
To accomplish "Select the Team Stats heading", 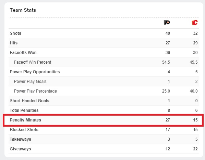I will tap(23, 10).
